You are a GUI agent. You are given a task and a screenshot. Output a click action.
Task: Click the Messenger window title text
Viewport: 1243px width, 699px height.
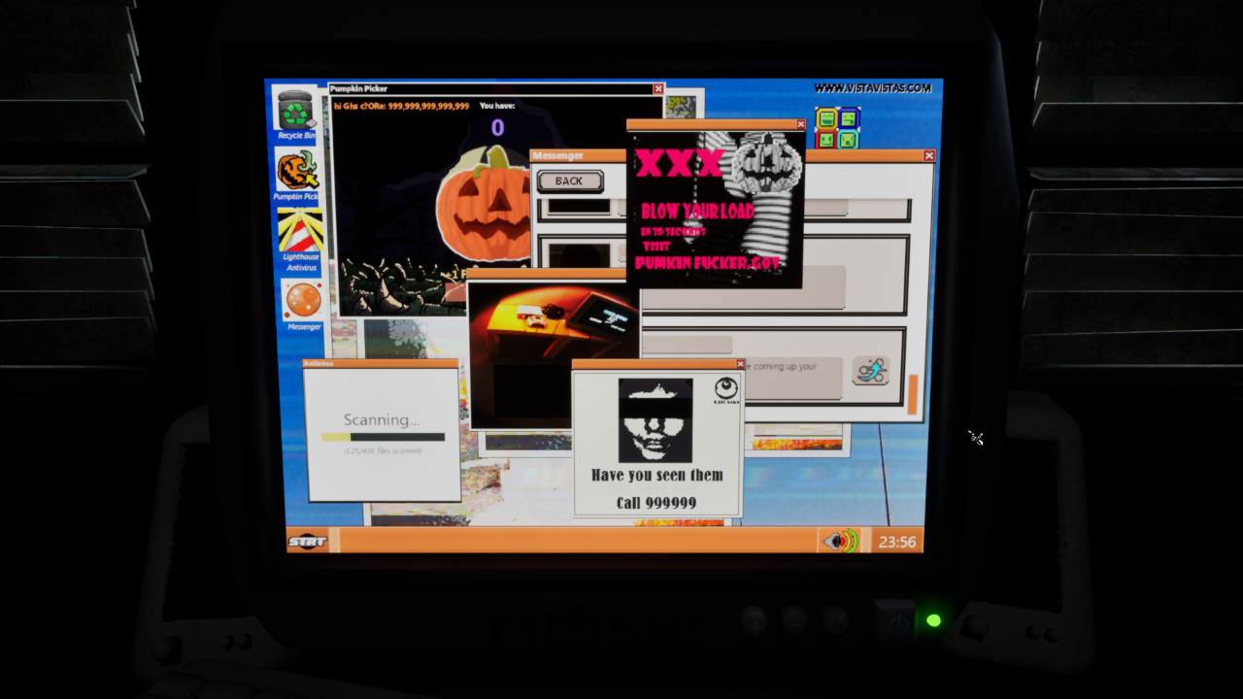click(559, 155)
